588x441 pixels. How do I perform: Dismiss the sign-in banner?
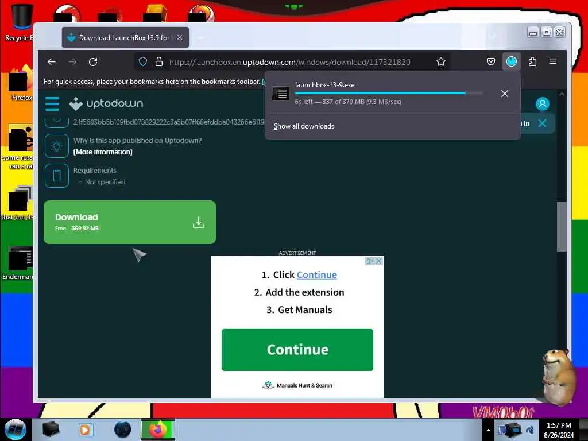542,123
